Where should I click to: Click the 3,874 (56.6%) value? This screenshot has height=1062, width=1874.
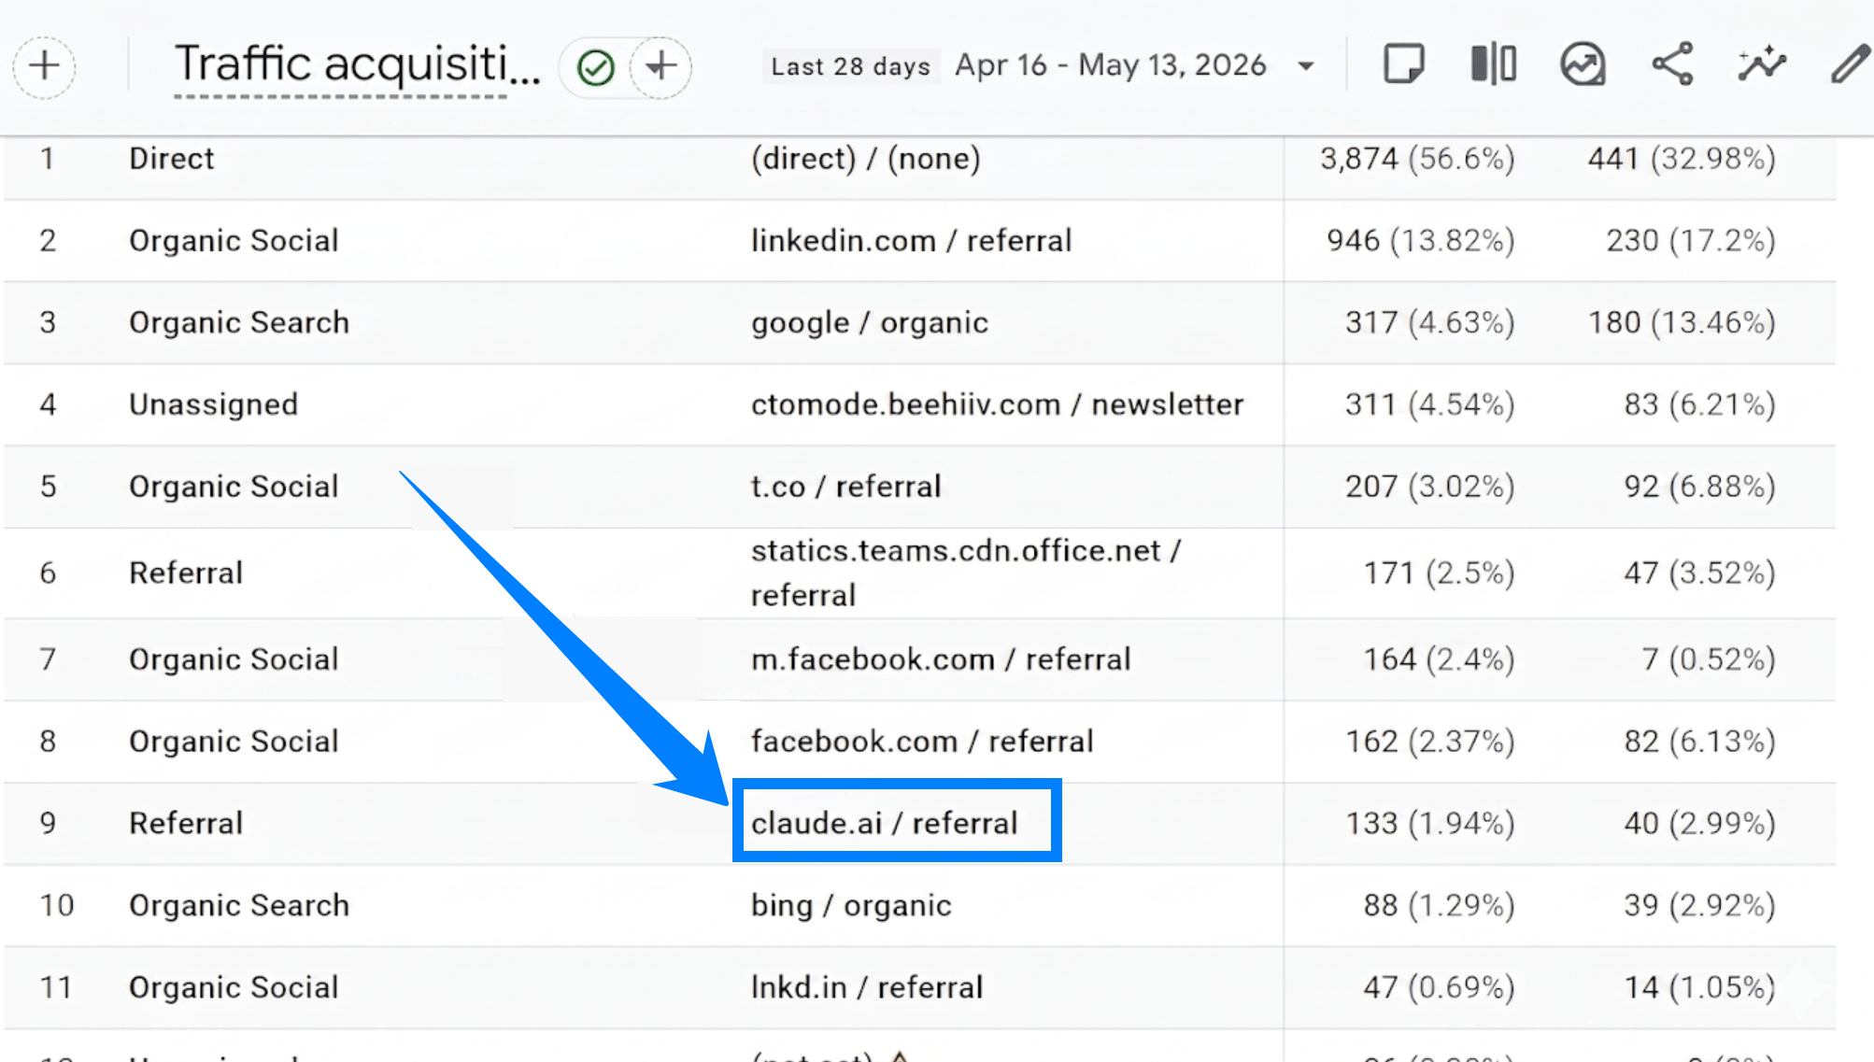pos(1417,159)
